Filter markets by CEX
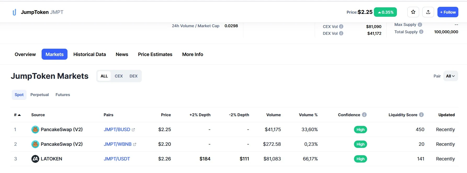This screenshot has height=173, width=467. [x=119, y=76]
